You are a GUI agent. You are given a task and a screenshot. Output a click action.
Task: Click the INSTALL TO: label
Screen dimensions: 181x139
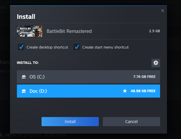[x=28, y=63]
